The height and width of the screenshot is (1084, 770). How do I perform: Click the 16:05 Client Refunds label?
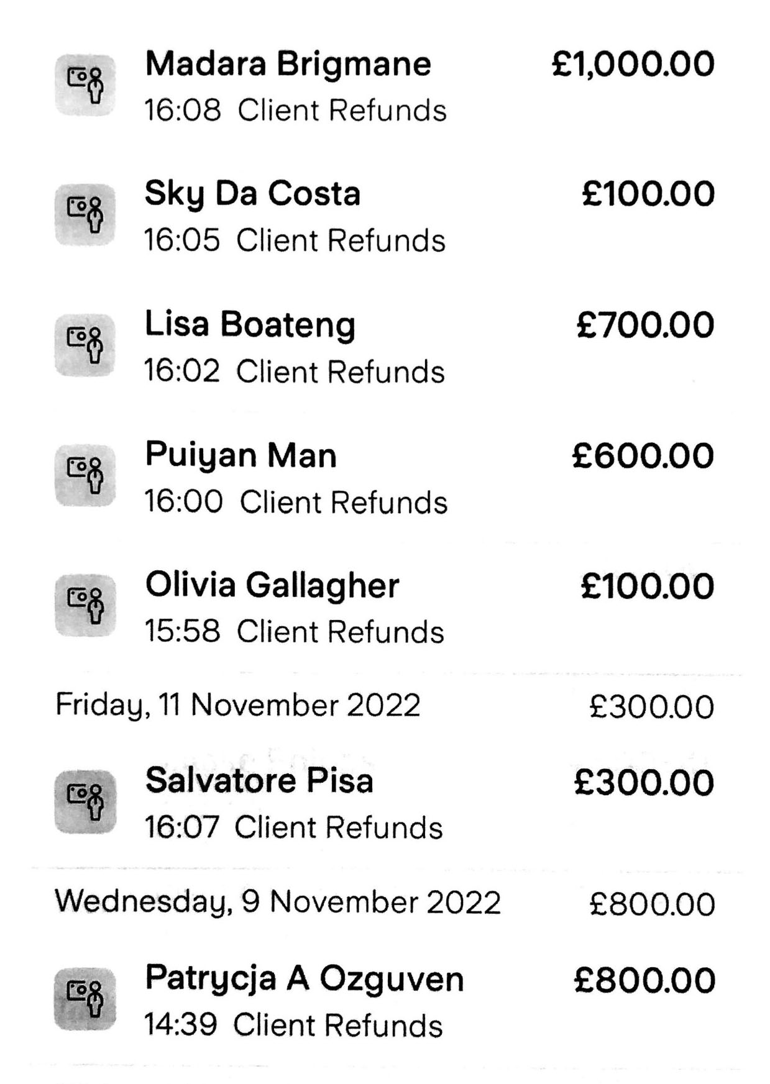(295, 240)
